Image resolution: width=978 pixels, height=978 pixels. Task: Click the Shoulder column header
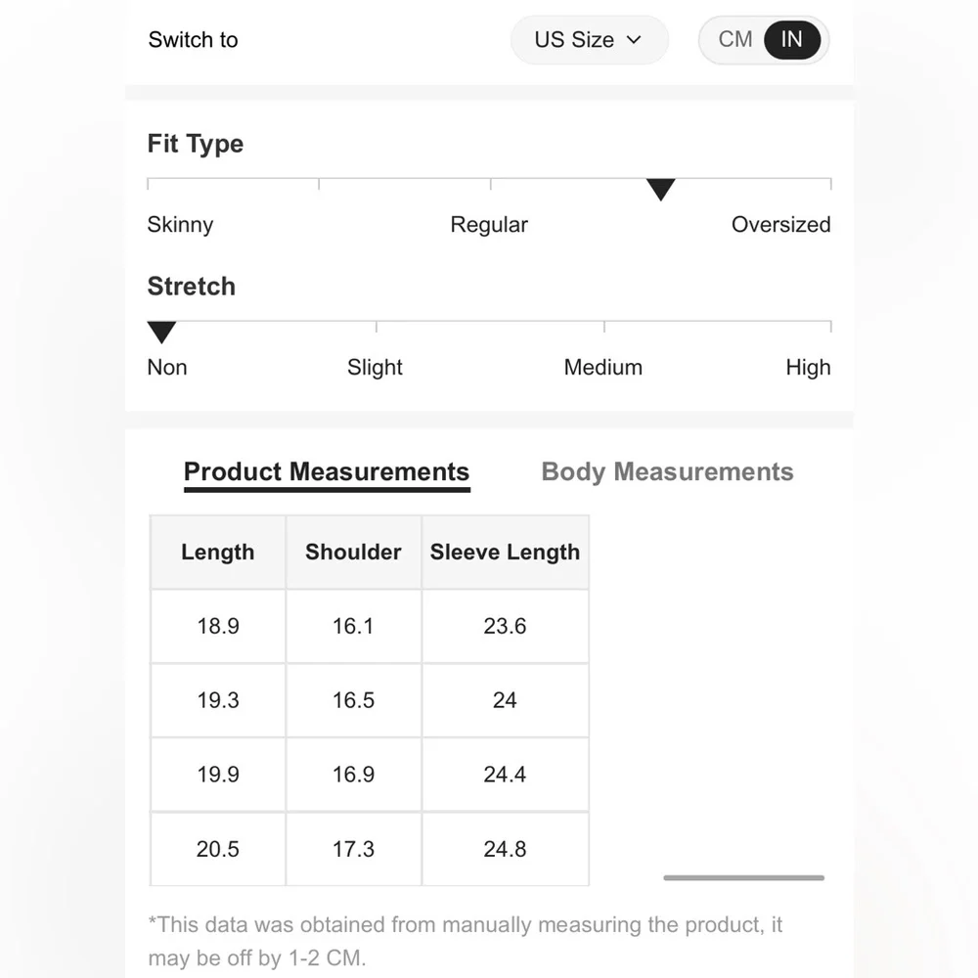[x=353, y=553]
